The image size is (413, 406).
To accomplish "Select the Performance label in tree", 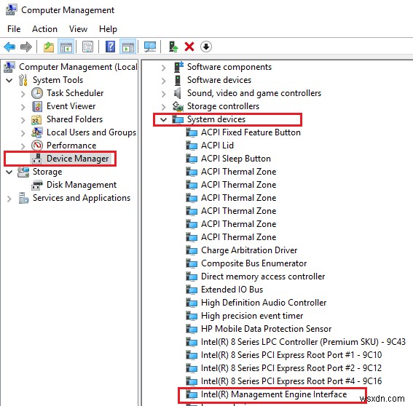I will pyautogui.click(x=71, y=146).
